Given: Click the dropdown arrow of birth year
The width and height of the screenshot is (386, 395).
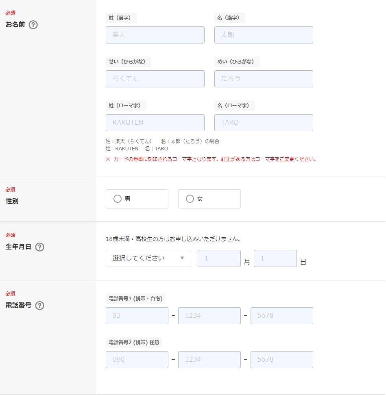Looking at the screenshot, I should (x=182, y=258).
